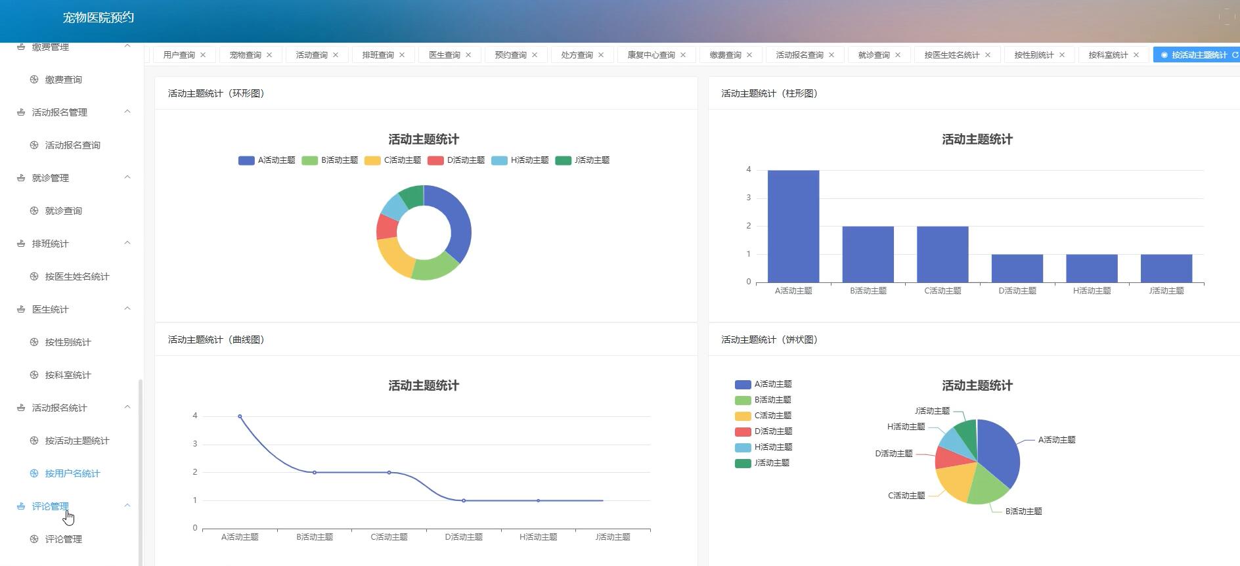
Task: Refresh the active 按活动主题统计 tab
Action: pos(1235,55)
